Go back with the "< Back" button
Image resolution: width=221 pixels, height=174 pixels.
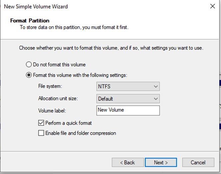click(127, 162)
